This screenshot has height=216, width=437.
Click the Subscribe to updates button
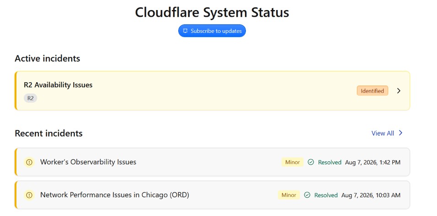212,31
